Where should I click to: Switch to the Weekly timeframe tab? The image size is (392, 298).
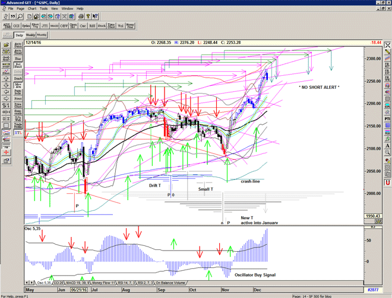[31, 36]
